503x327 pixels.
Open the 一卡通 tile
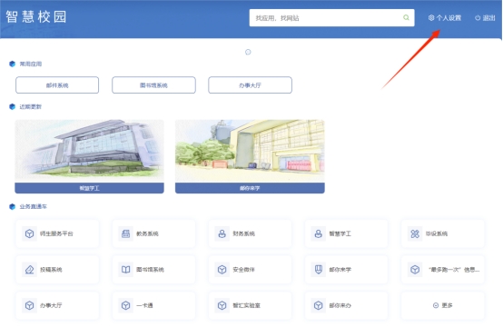click(x=153, y=305)
